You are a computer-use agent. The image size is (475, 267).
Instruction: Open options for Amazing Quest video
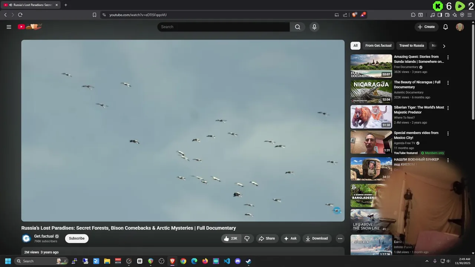point(448,57)
